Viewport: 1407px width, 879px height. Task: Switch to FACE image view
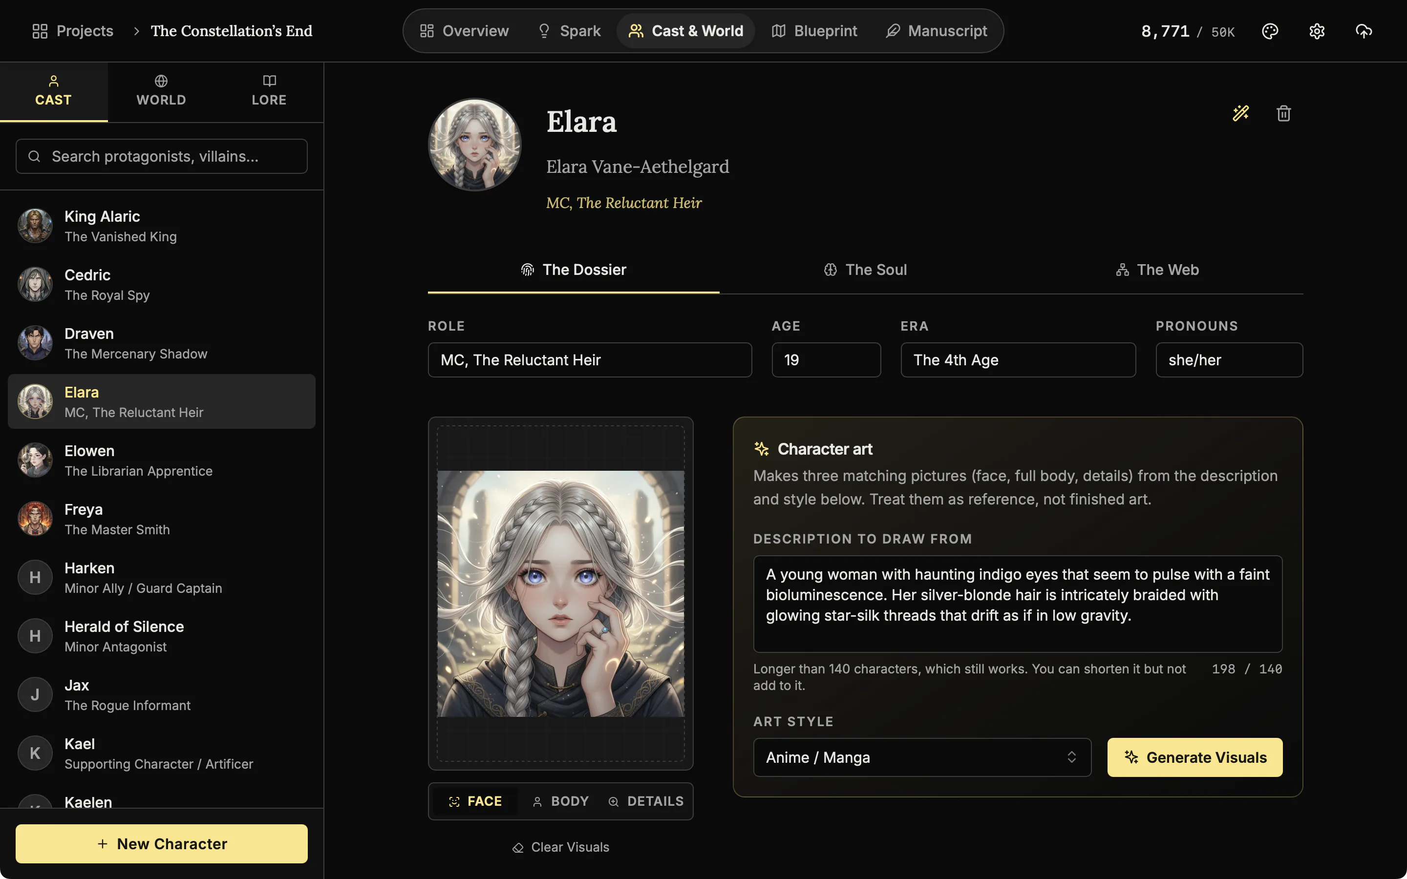475,801
